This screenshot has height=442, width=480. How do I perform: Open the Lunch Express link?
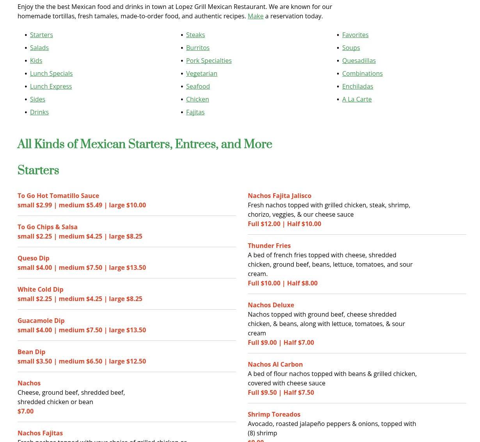pos(51,86)
